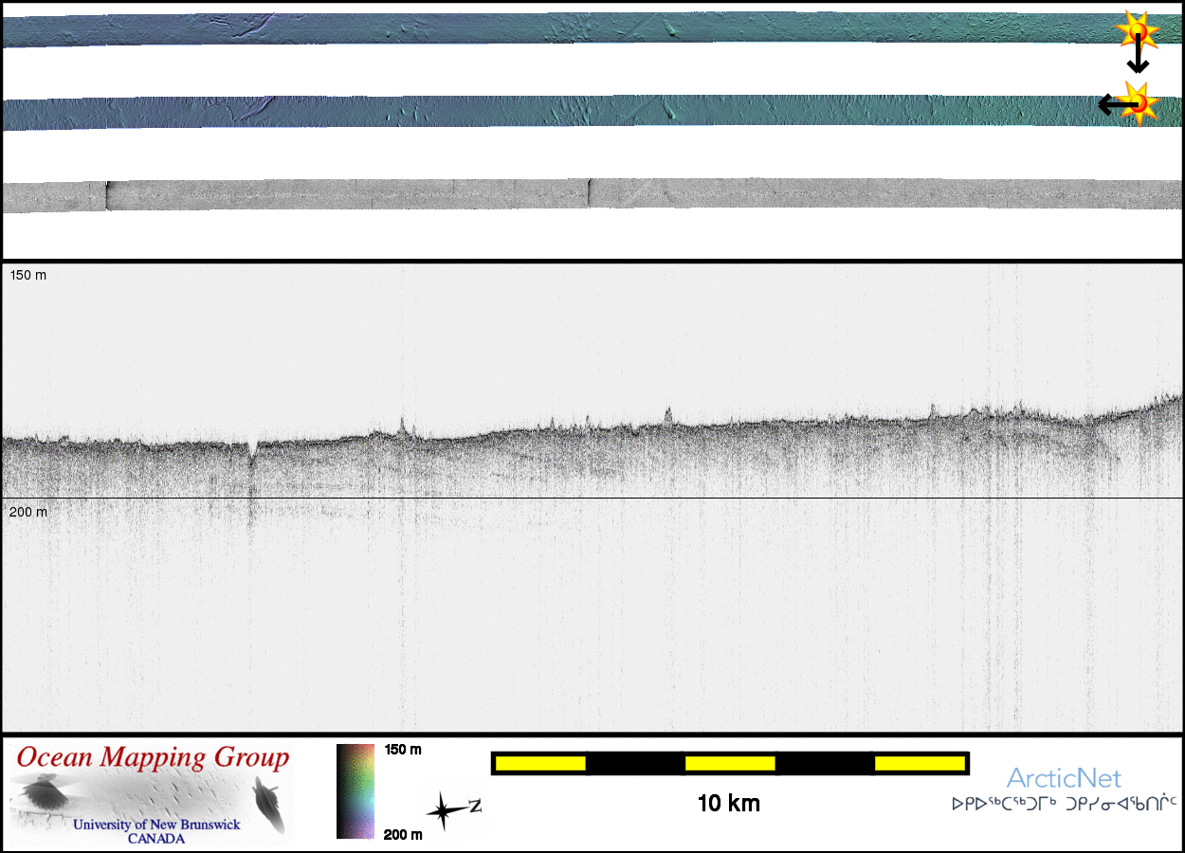Click the bird silhouette left of University text

click(x=39, y=794)
